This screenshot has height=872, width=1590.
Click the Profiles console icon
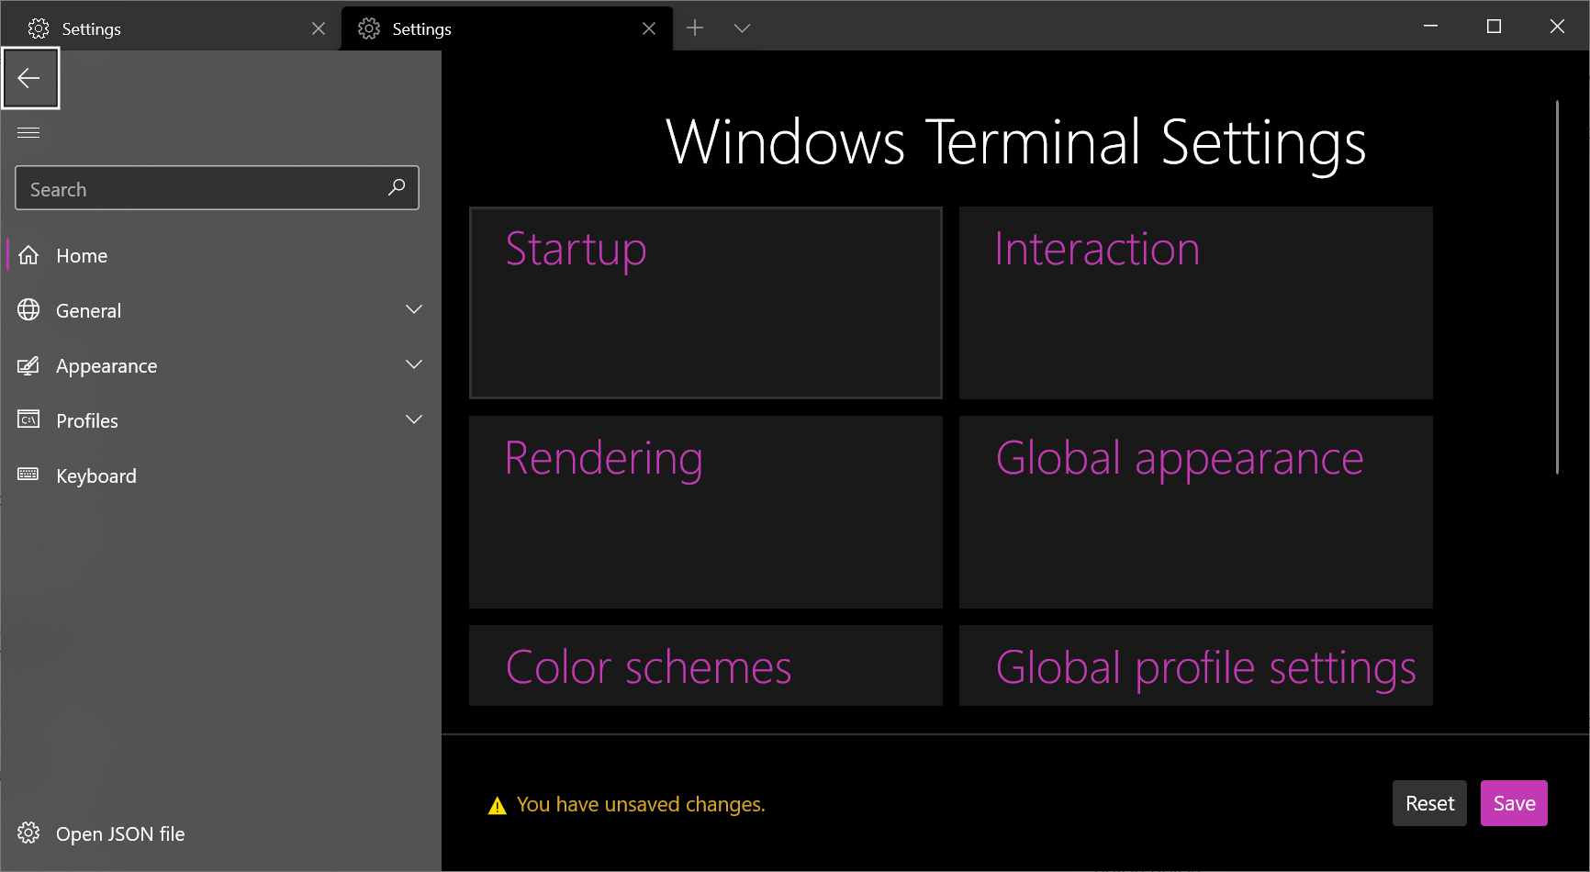pyautogui.click(x=28, y=420)
